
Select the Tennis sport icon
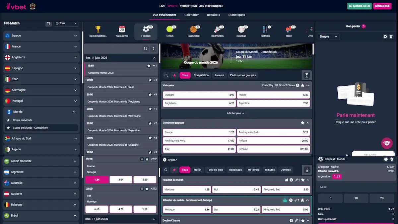pos(169,29)
